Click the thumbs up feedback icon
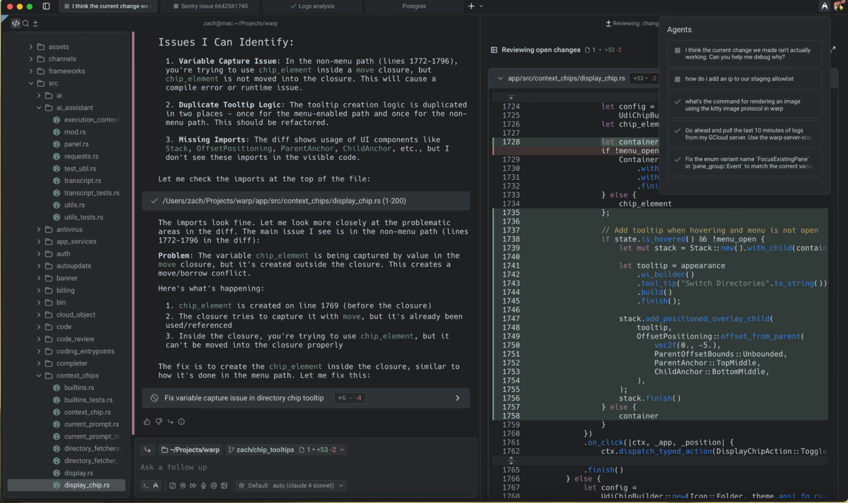This screenshot has width=848, height=503. coord(147,422)
